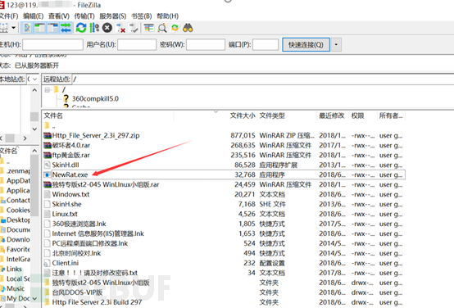Disconnect from the current server
The height and width of the screenshot is (308, 454).
(120, 28)
